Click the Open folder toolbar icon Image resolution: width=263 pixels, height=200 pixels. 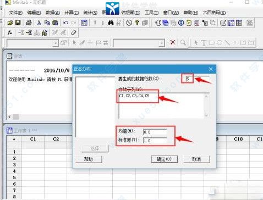10,23
